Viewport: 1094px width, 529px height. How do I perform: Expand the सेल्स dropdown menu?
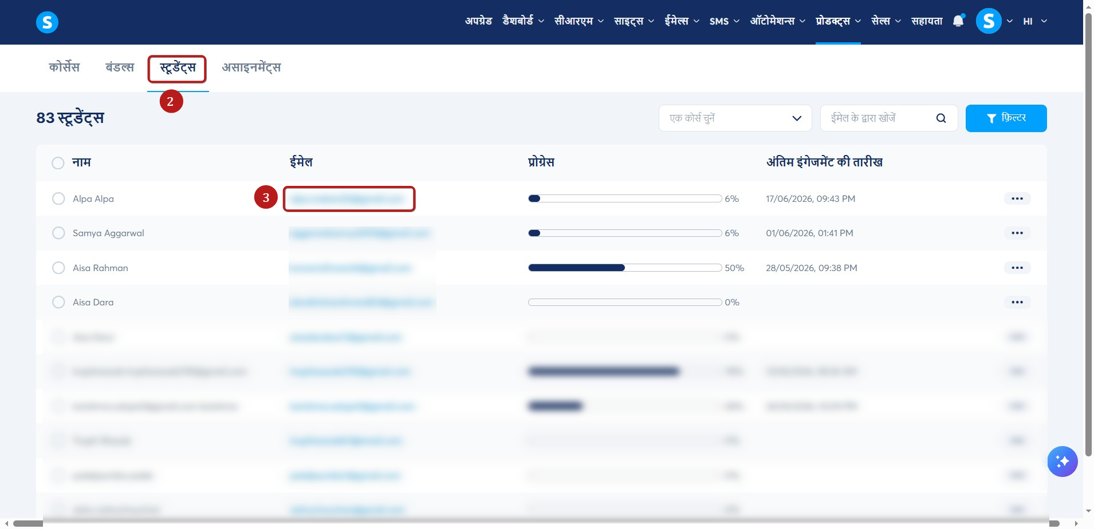tap(886, 21)
